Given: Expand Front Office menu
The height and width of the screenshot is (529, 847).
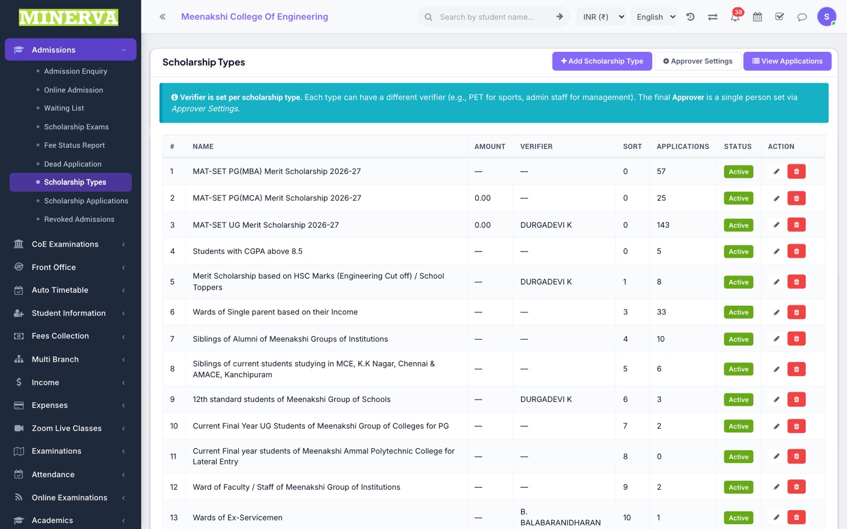Looking at the screenshot, I should pos(71,267).
